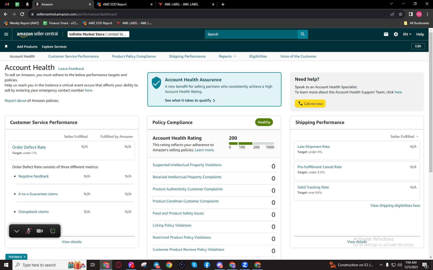The height and width of the screenshot is (270, 433).
Task: Go back to the previous page
Action: 6,14
